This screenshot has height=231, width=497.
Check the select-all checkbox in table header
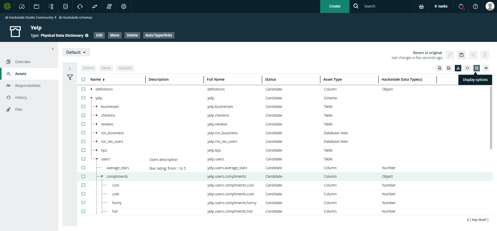83,79
